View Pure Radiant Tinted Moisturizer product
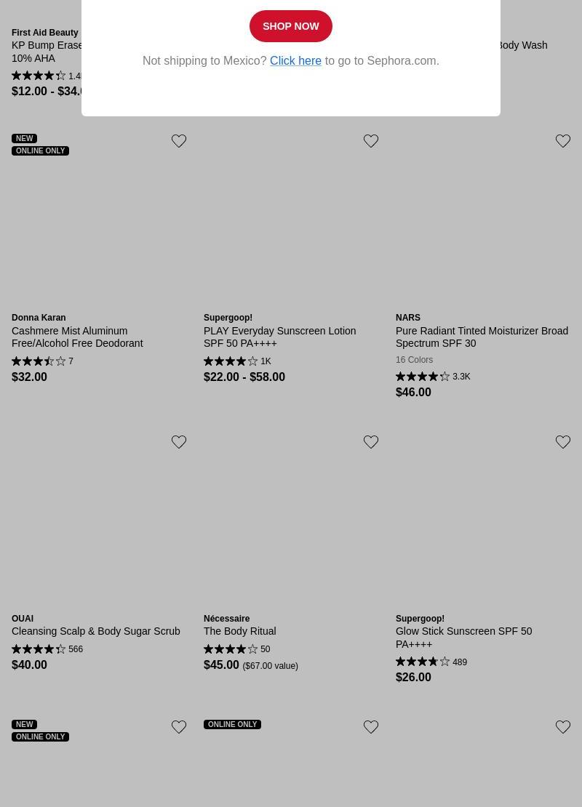Screen dimensions: 582x807 click(x=482, y=337)
